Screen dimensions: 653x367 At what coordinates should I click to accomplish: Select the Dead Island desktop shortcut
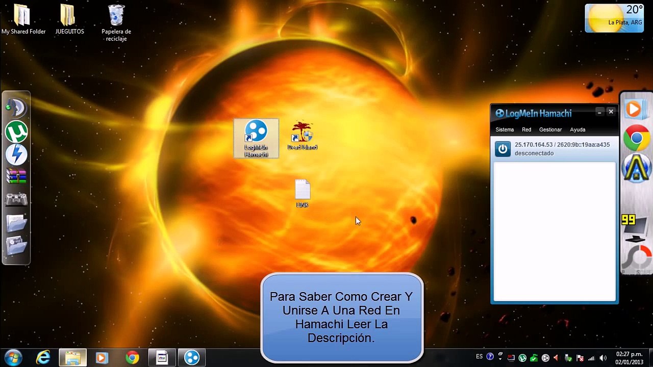pyautogui.click(x=303, y=136)
